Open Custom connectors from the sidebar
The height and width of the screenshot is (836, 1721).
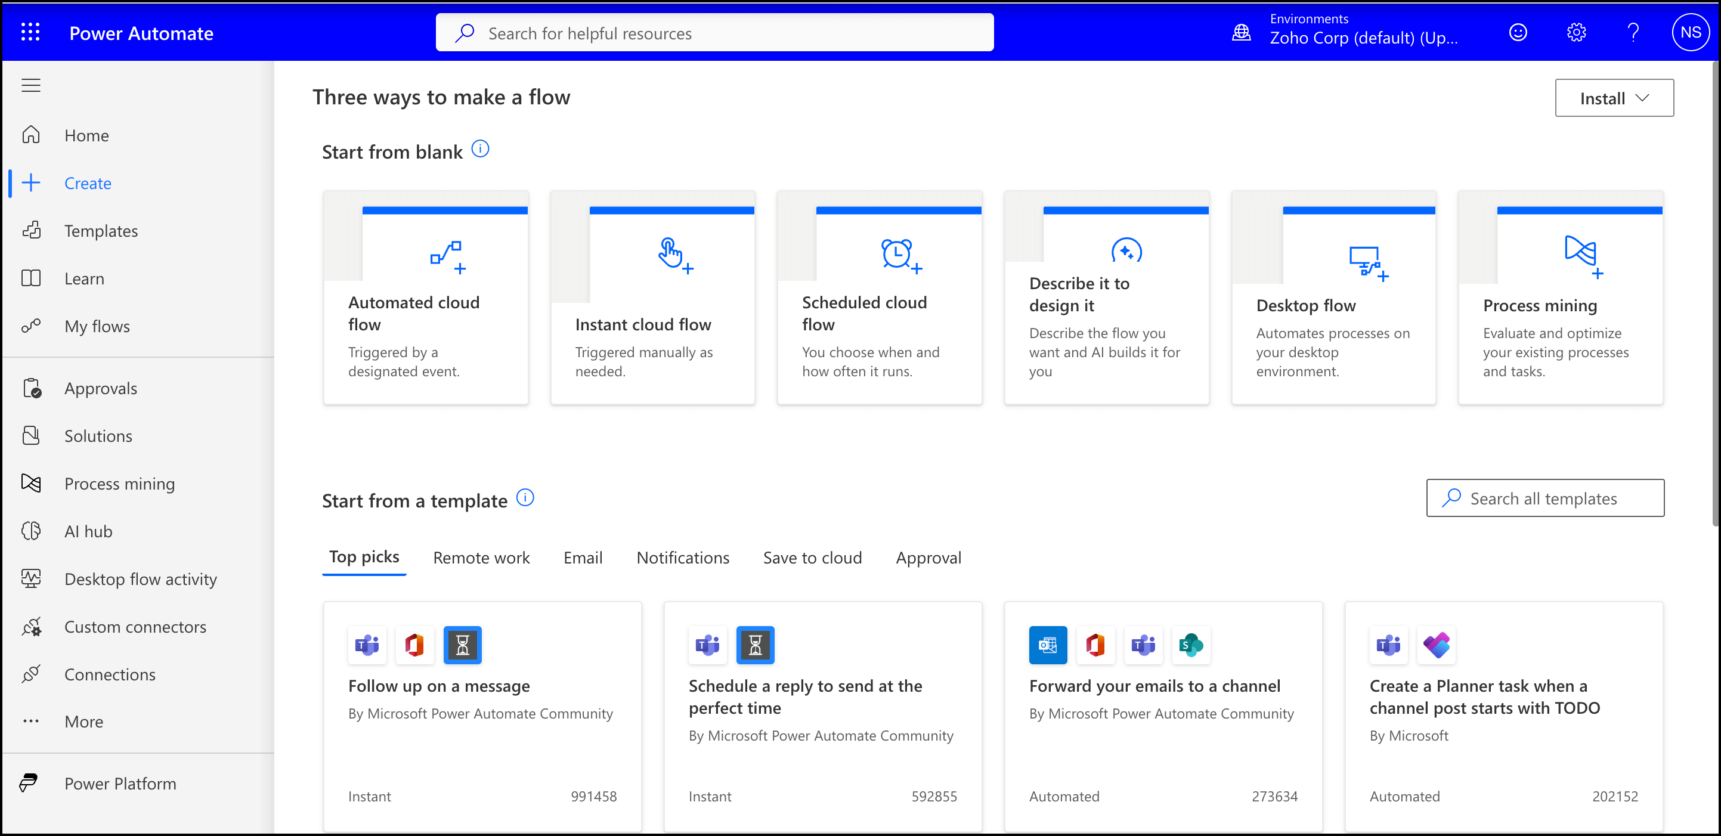(x=135, y=627)
